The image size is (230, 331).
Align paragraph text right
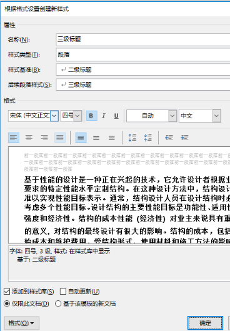coord(44,138)
